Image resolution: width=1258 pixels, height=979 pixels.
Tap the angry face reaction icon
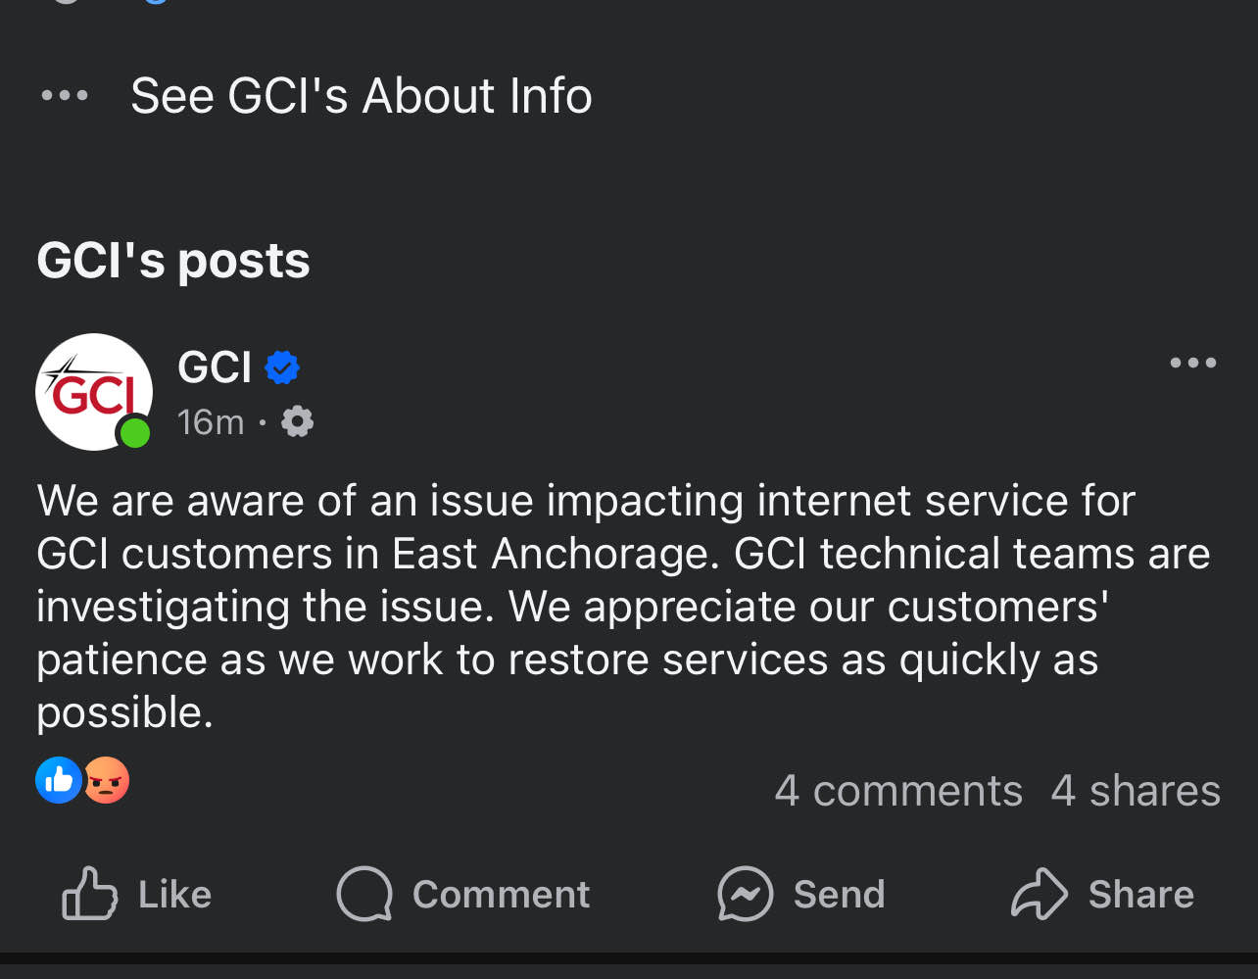tap(107, 780)
